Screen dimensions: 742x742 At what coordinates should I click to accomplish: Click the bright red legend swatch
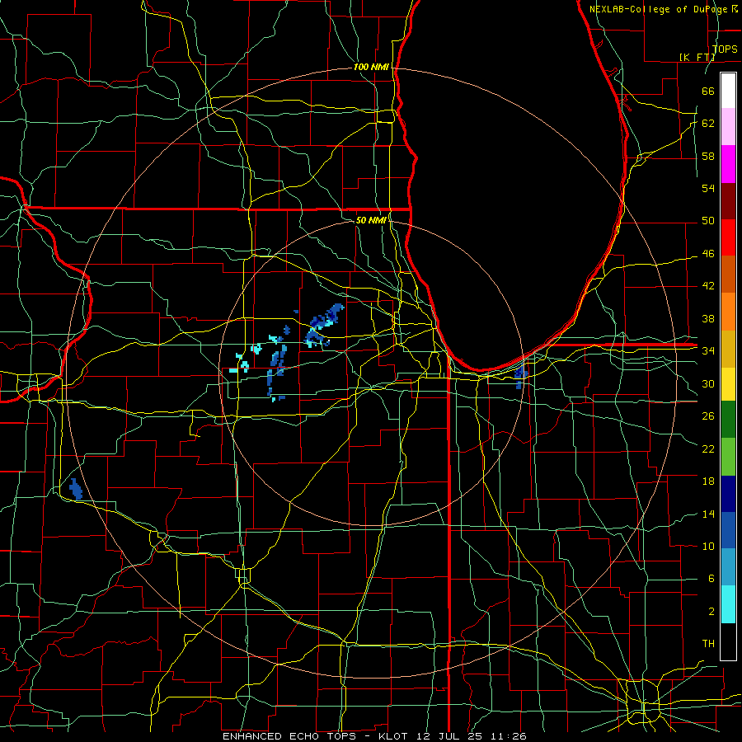728,237
